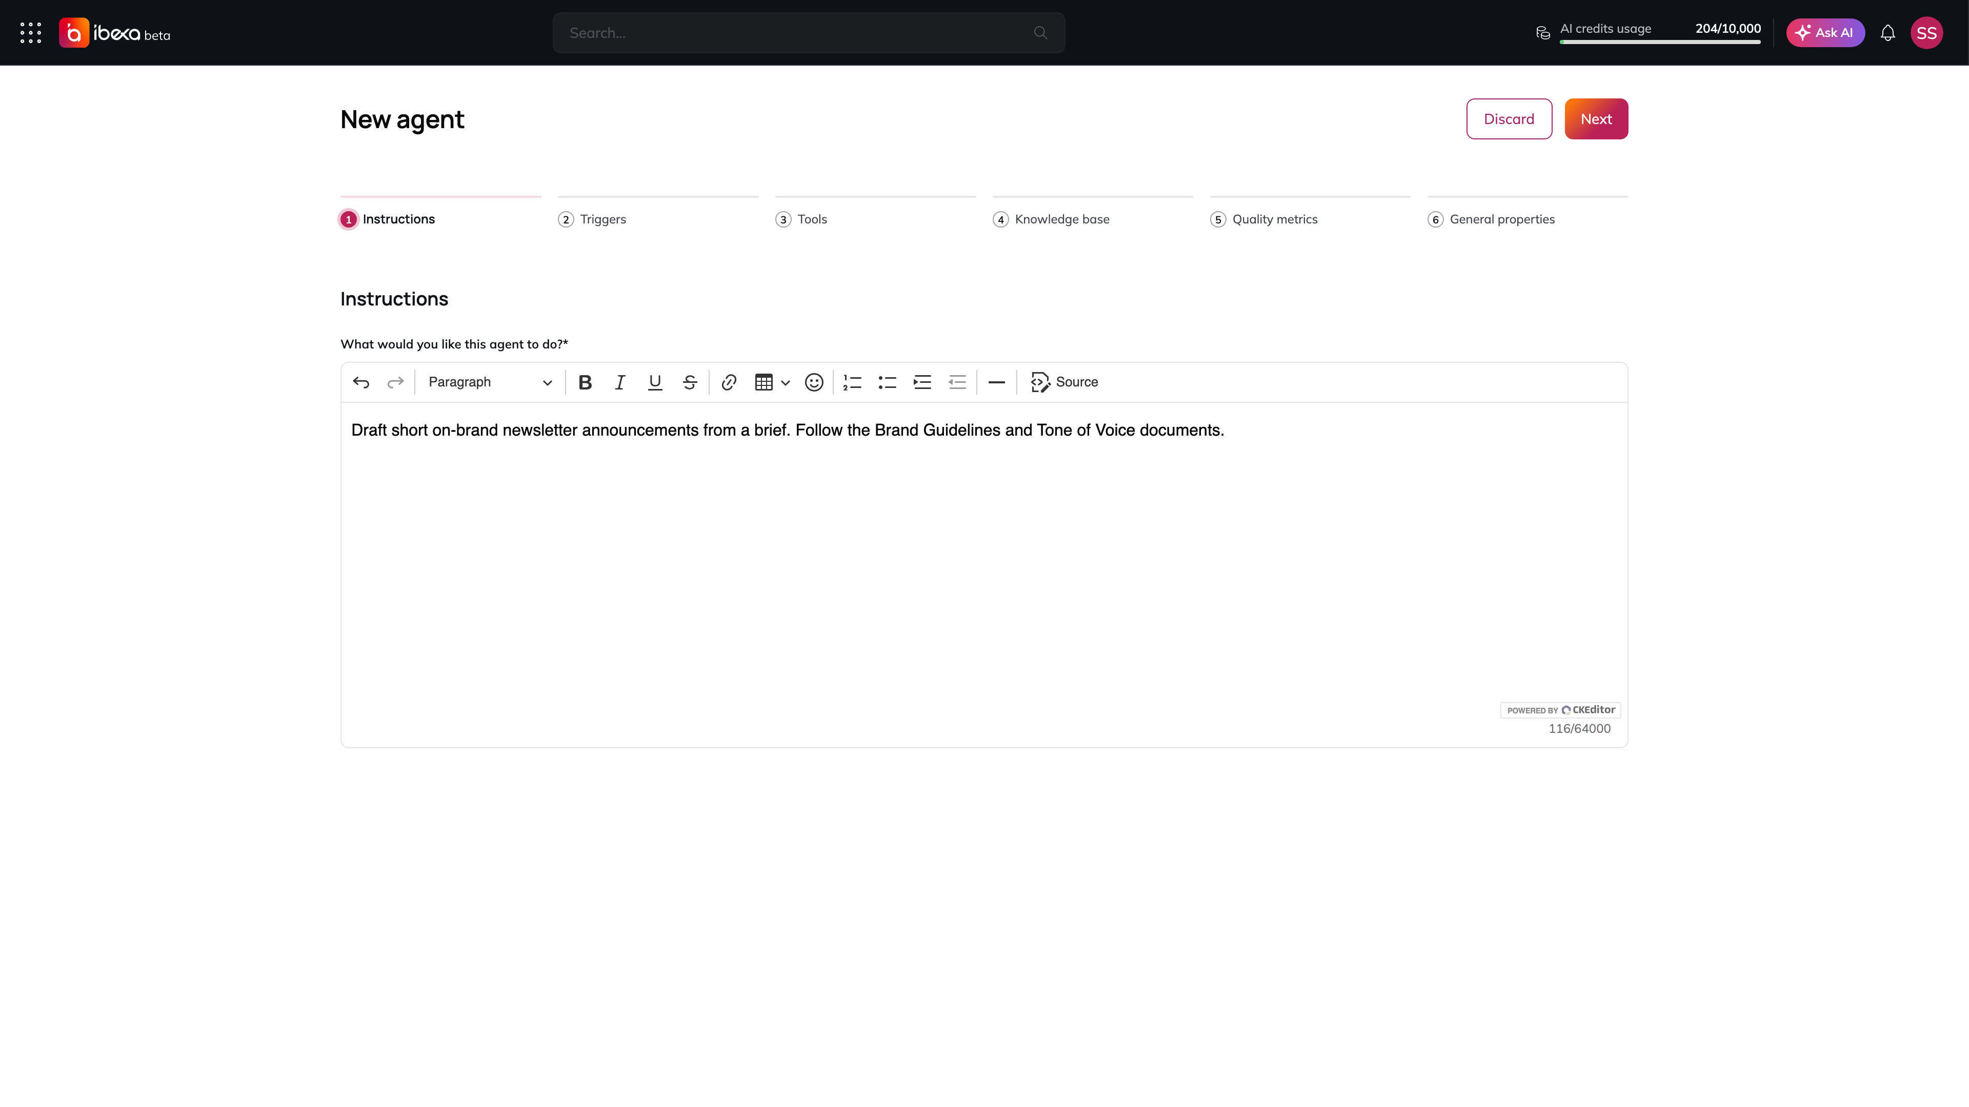The image size is (1969, 1107).
Task: Click the 116/64000 character counter
Action: tap(1579, 729)
